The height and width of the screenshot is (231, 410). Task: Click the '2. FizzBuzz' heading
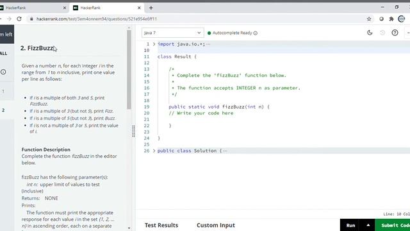coord(37,48)
